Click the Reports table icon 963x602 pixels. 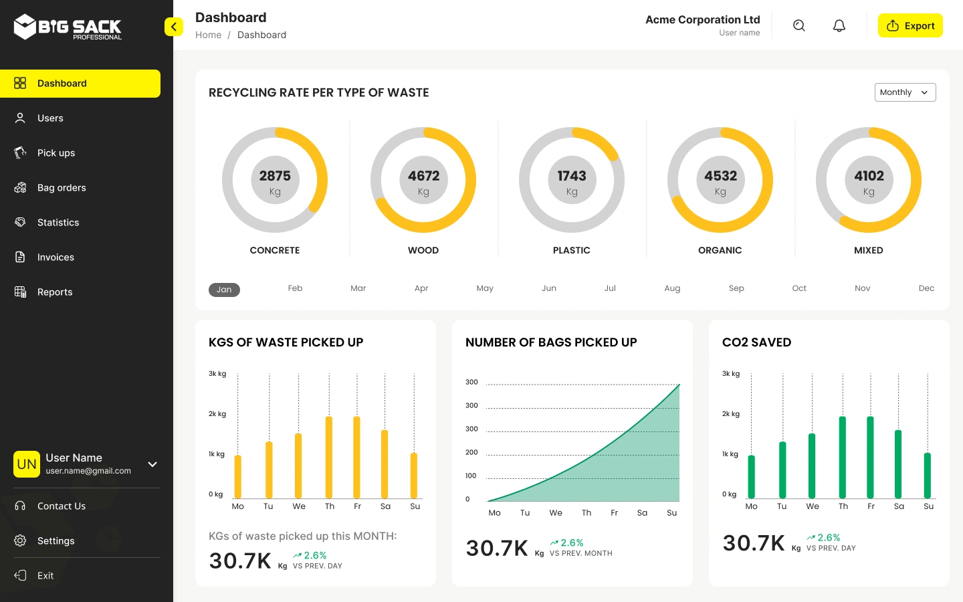(20, 292)
